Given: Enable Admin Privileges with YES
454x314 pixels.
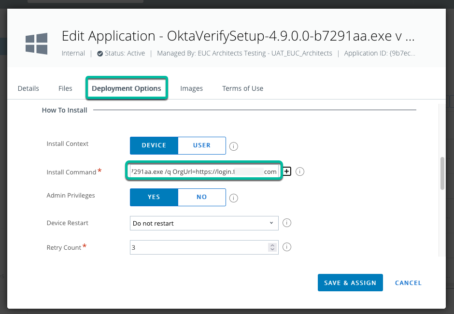Looking at the screenshot, I should [x=154, y=197].
